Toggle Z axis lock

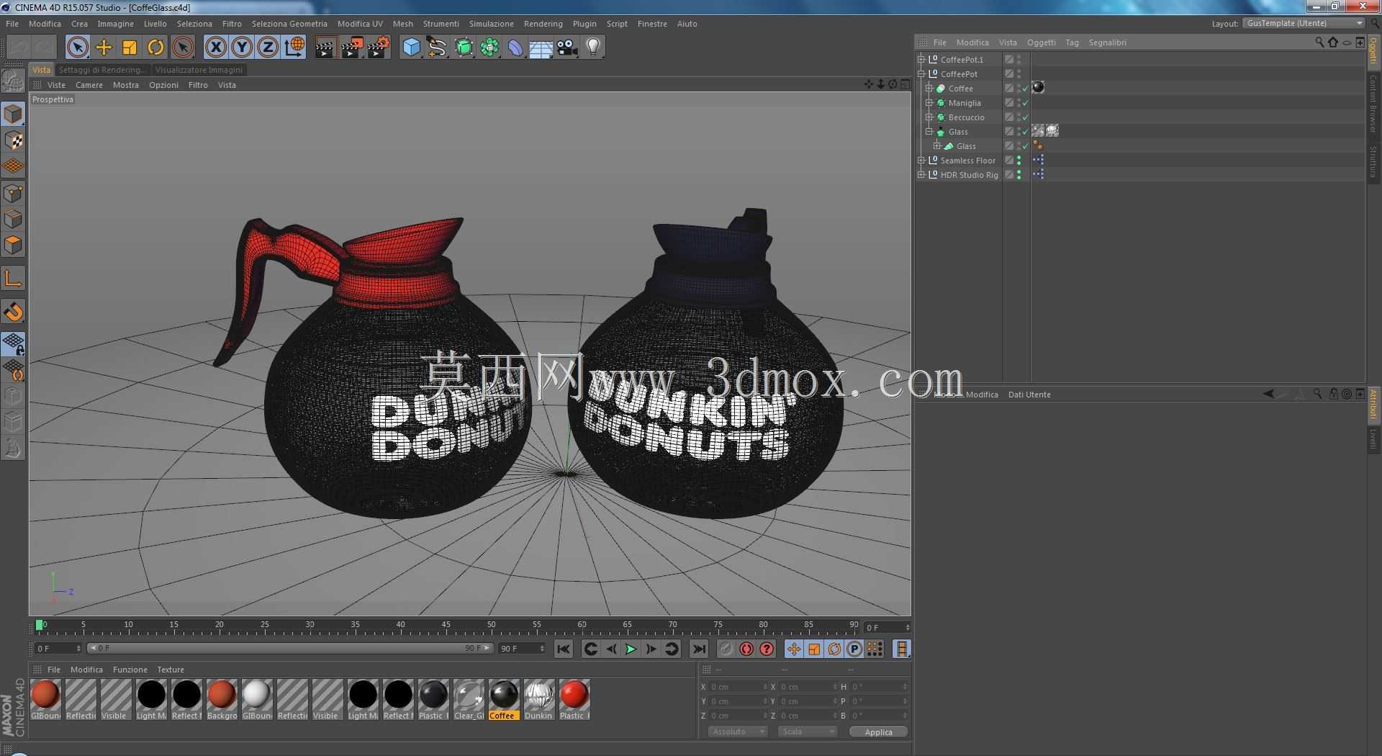(x=268, y=48)
